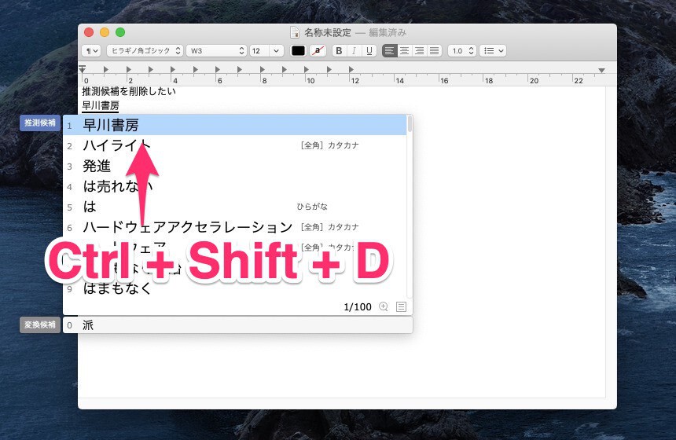Select the candidate ハイライト from the list

coord(116,145)
